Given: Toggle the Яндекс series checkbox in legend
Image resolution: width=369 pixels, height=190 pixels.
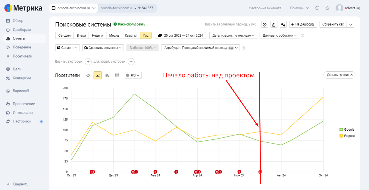Looking at the screenshot, I should tap(341, 136).
